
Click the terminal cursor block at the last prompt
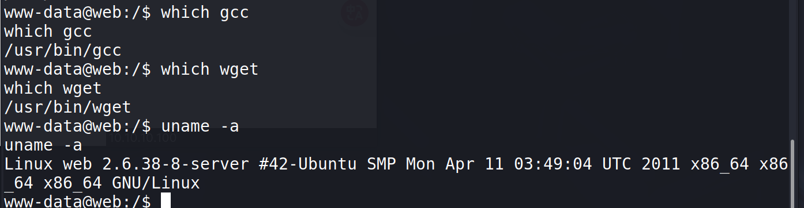pyautogui.click(x=166, y=201)
